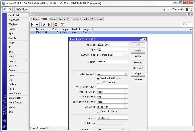Remove peer using the blue minus icon
Screen dimensions: 195x132
[37, 25]
